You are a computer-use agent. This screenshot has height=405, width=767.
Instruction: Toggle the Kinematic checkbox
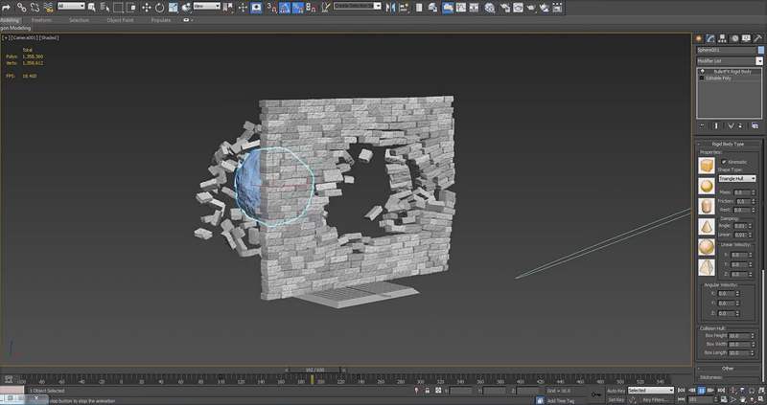[x=723, y=162]
